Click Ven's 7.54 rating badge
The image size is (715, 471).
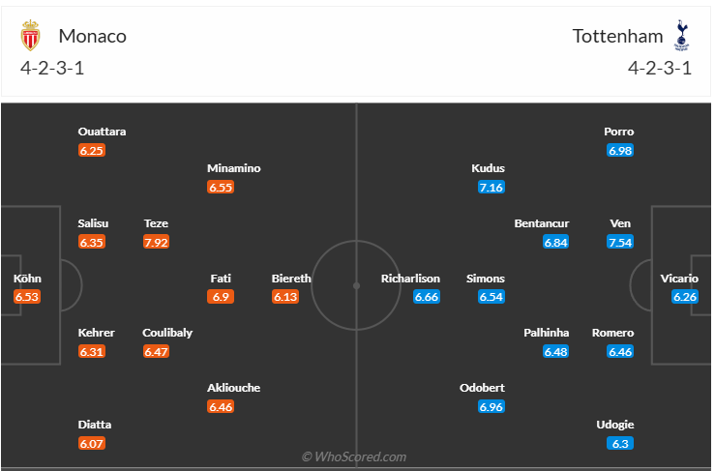click(620, 242)
